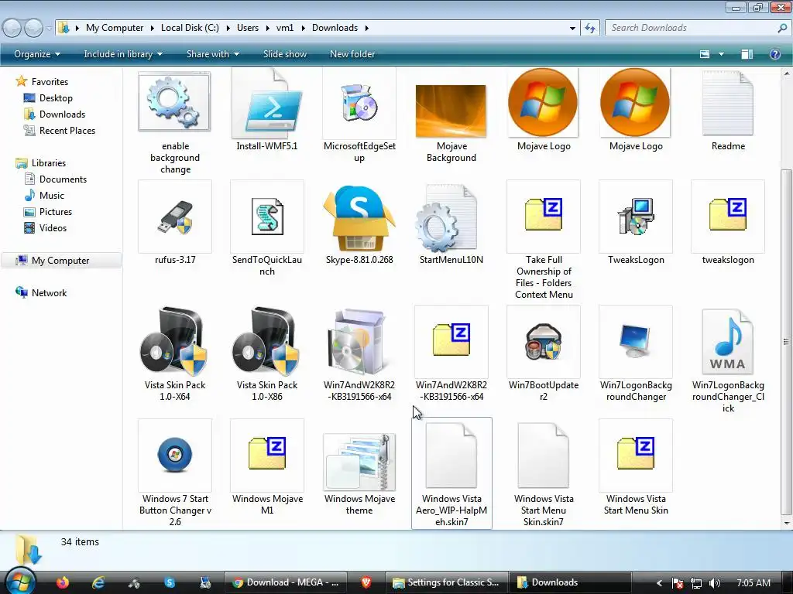Select the lowercase tweakslogon zip archive
Viewport: 793px width, 594px height.
click(x=728, y=217)
